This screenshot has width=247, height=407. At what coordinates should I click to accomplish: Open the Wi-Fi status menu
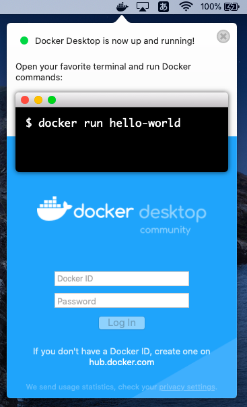186,7
